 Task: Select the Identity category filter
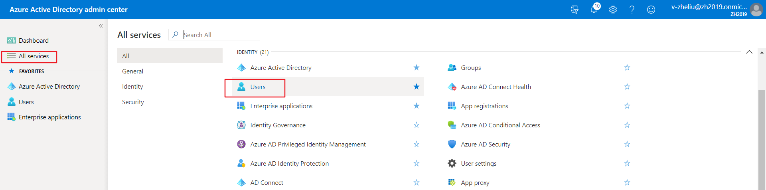[132, 87]
